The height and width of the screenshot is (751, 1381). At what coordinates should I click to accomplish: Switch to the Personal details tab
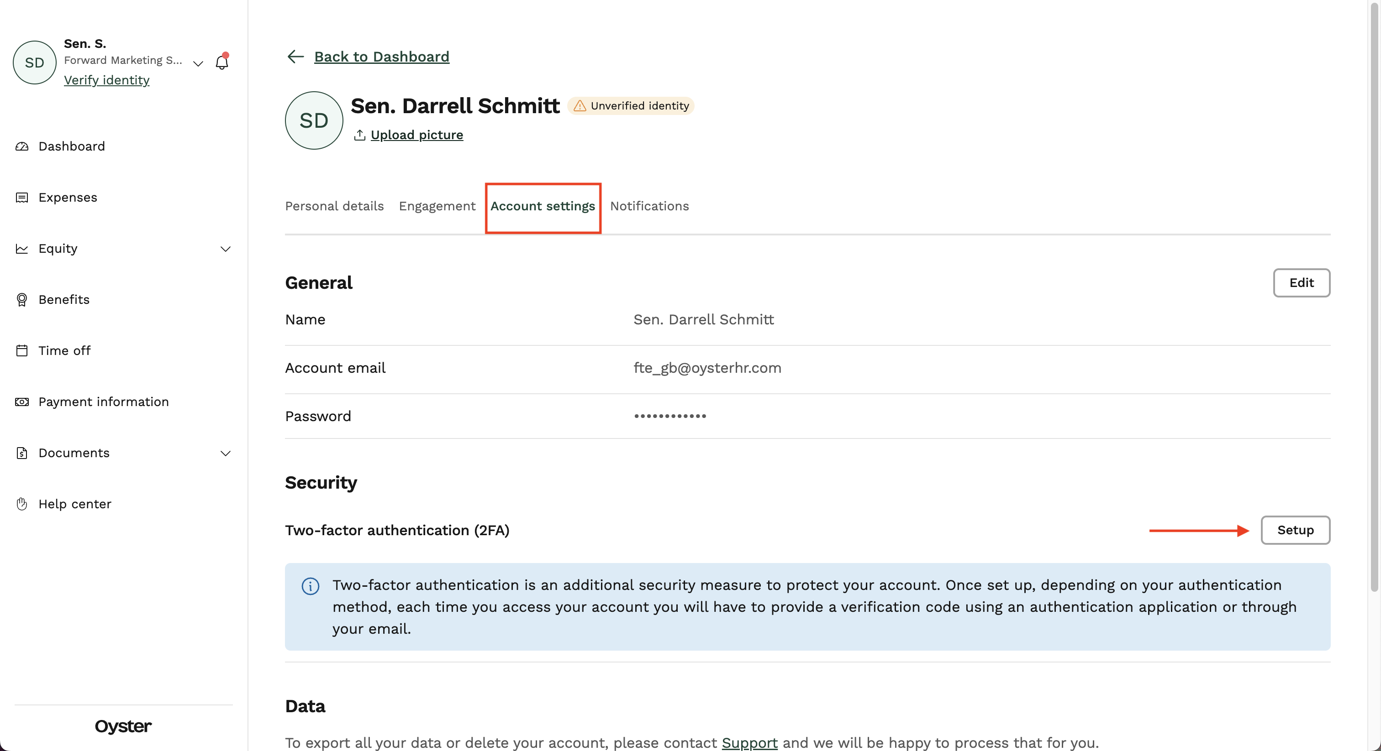[334, 206]
